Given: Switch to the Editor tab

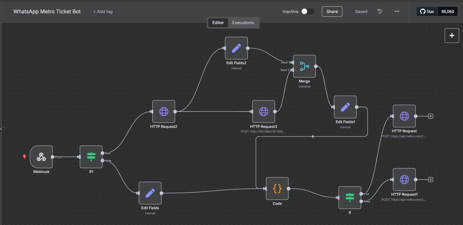Looking at the screenshot, I should click(x=218, y=23).
